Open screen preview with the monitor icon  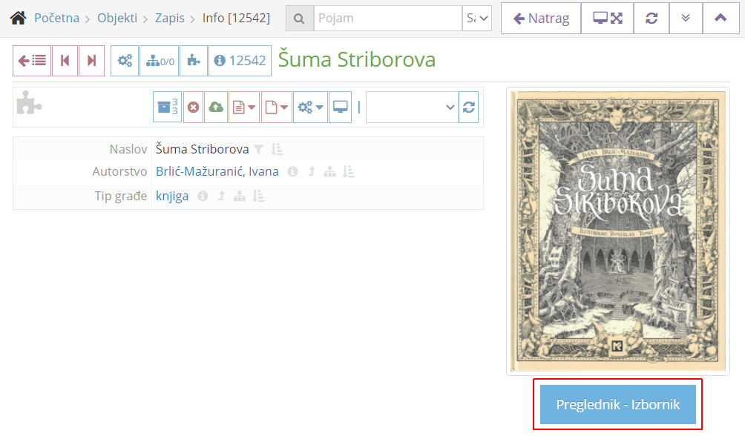(x=340, y=106)
